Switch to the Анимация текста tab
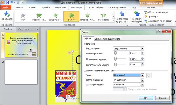This screenshot has height=105, width=176. [x=111, y=39]
